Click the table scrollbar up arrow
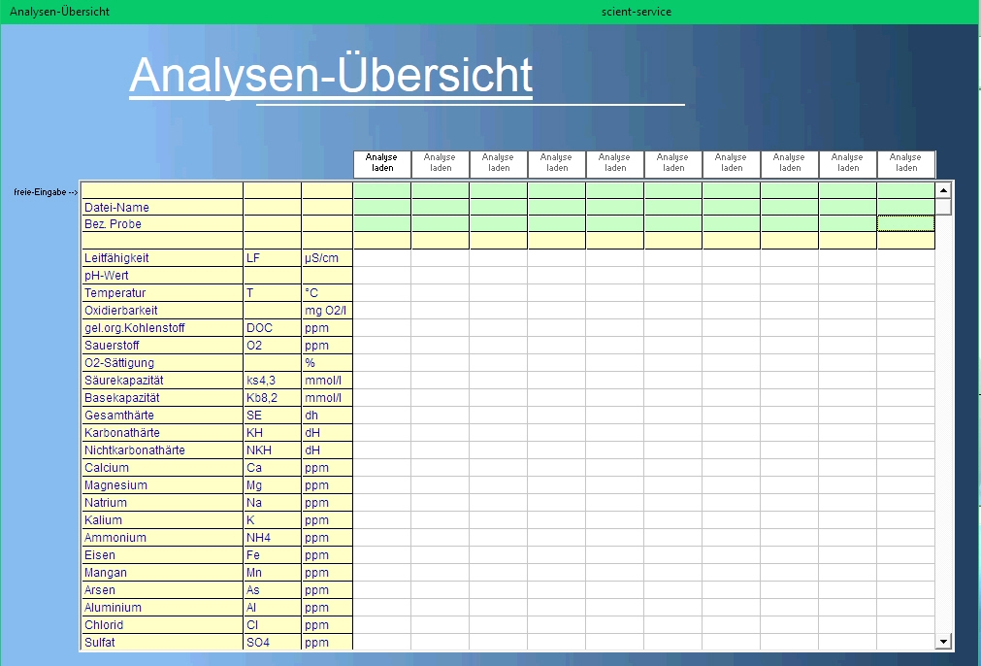Viewport: 981px width, 666px height. [x=943, y=189]
